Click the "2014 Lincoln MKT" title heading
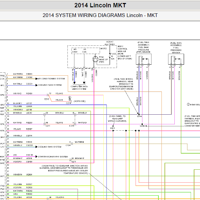200x200 pixels. point(100,5)
